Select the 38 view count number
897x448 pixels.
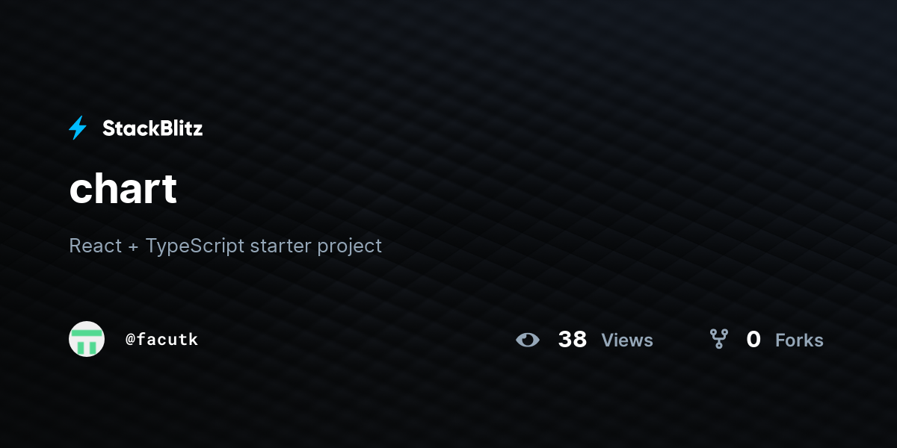point(573,340)
